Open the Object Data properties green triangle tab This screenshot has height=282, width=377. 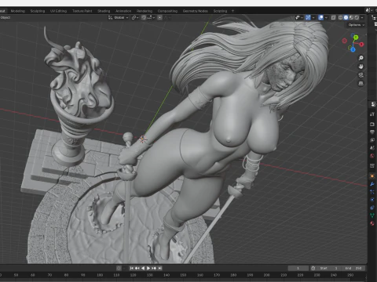372,215
